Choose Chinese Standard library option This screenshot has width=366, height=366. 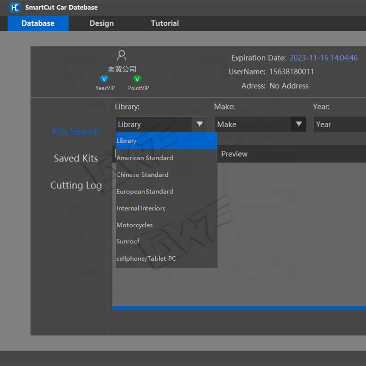143,175
